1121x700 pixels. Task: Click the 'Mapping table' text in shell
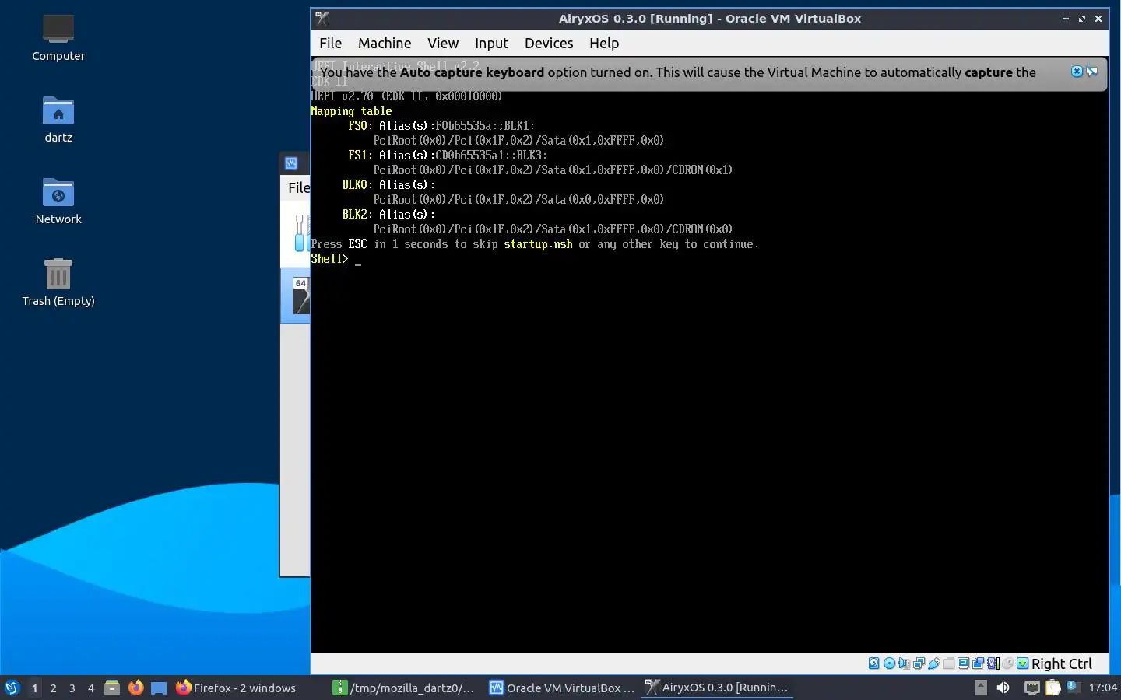pyautogui.click(x=351, y=111)
